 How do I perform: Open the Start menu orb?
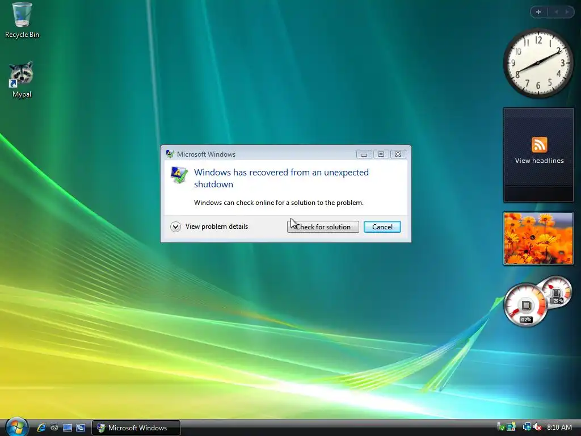16,427
